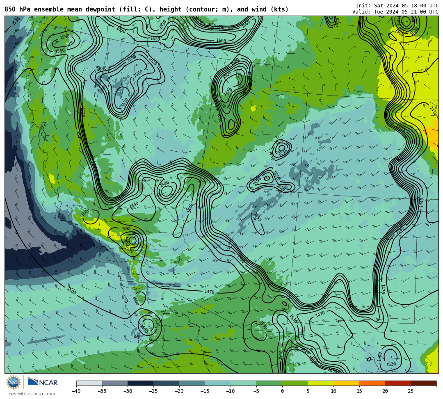Pick the amber 10 to 15 colorbar swatch
Image resolution: width=443 pixels, height=399 pixels.
346,383
